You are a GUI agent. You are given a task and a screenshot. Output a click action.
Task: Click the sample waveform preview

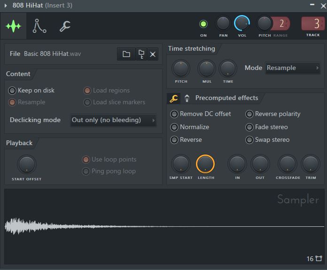pyautogui.click(x=164, y=227)
